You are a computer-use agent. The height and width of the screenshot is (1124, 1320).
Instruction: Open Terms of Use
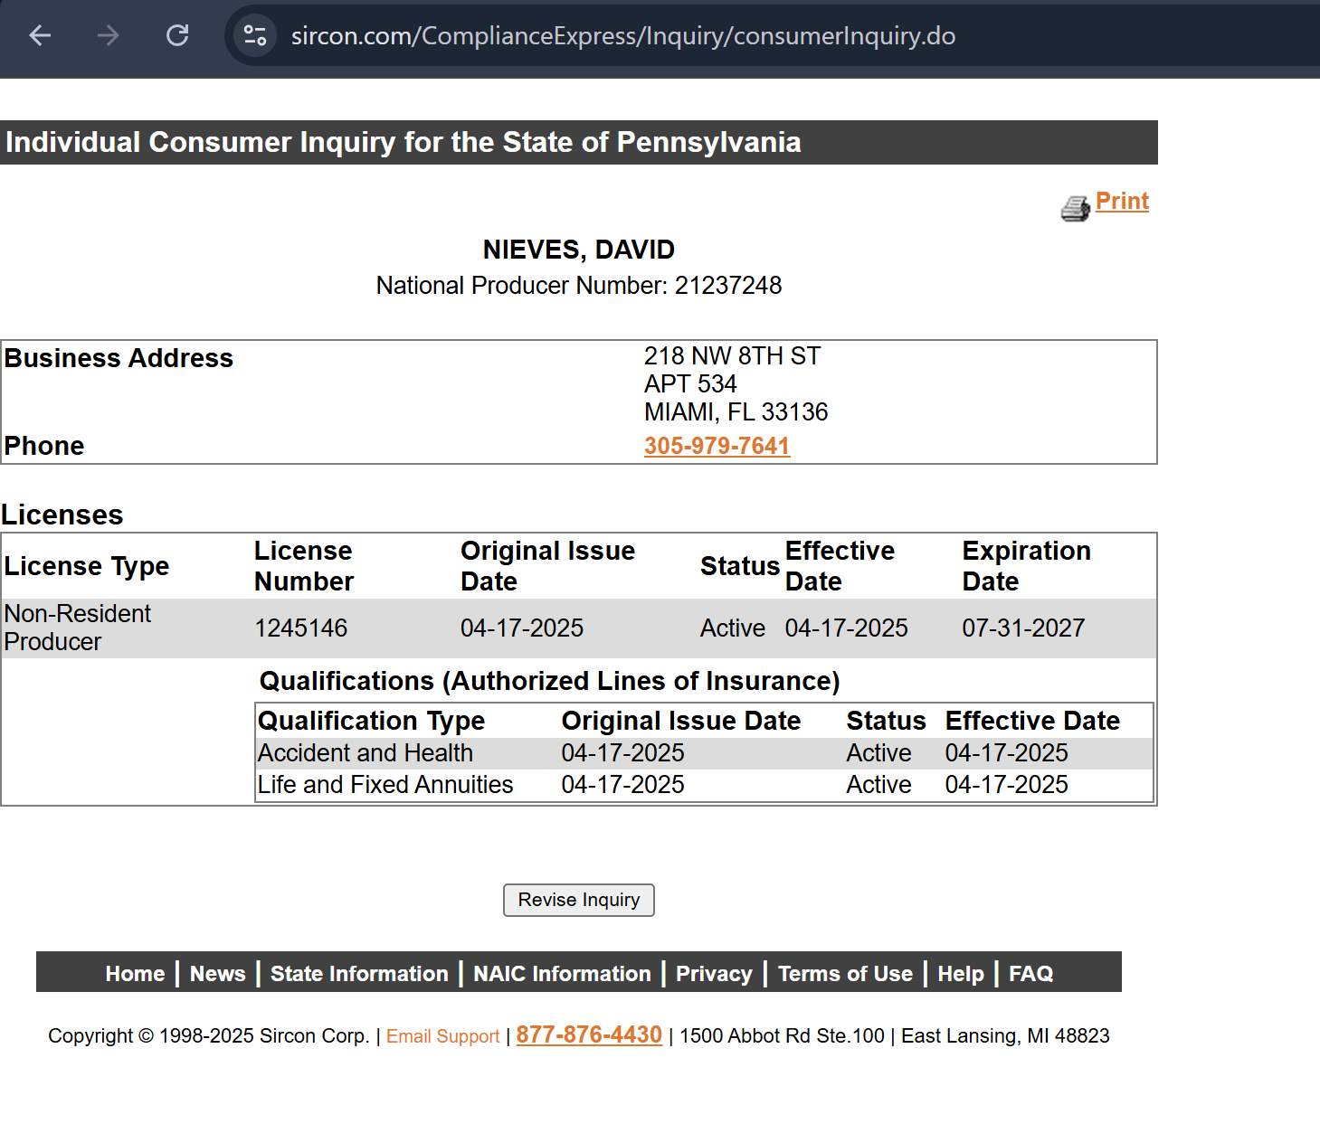(x=845, y=974)
